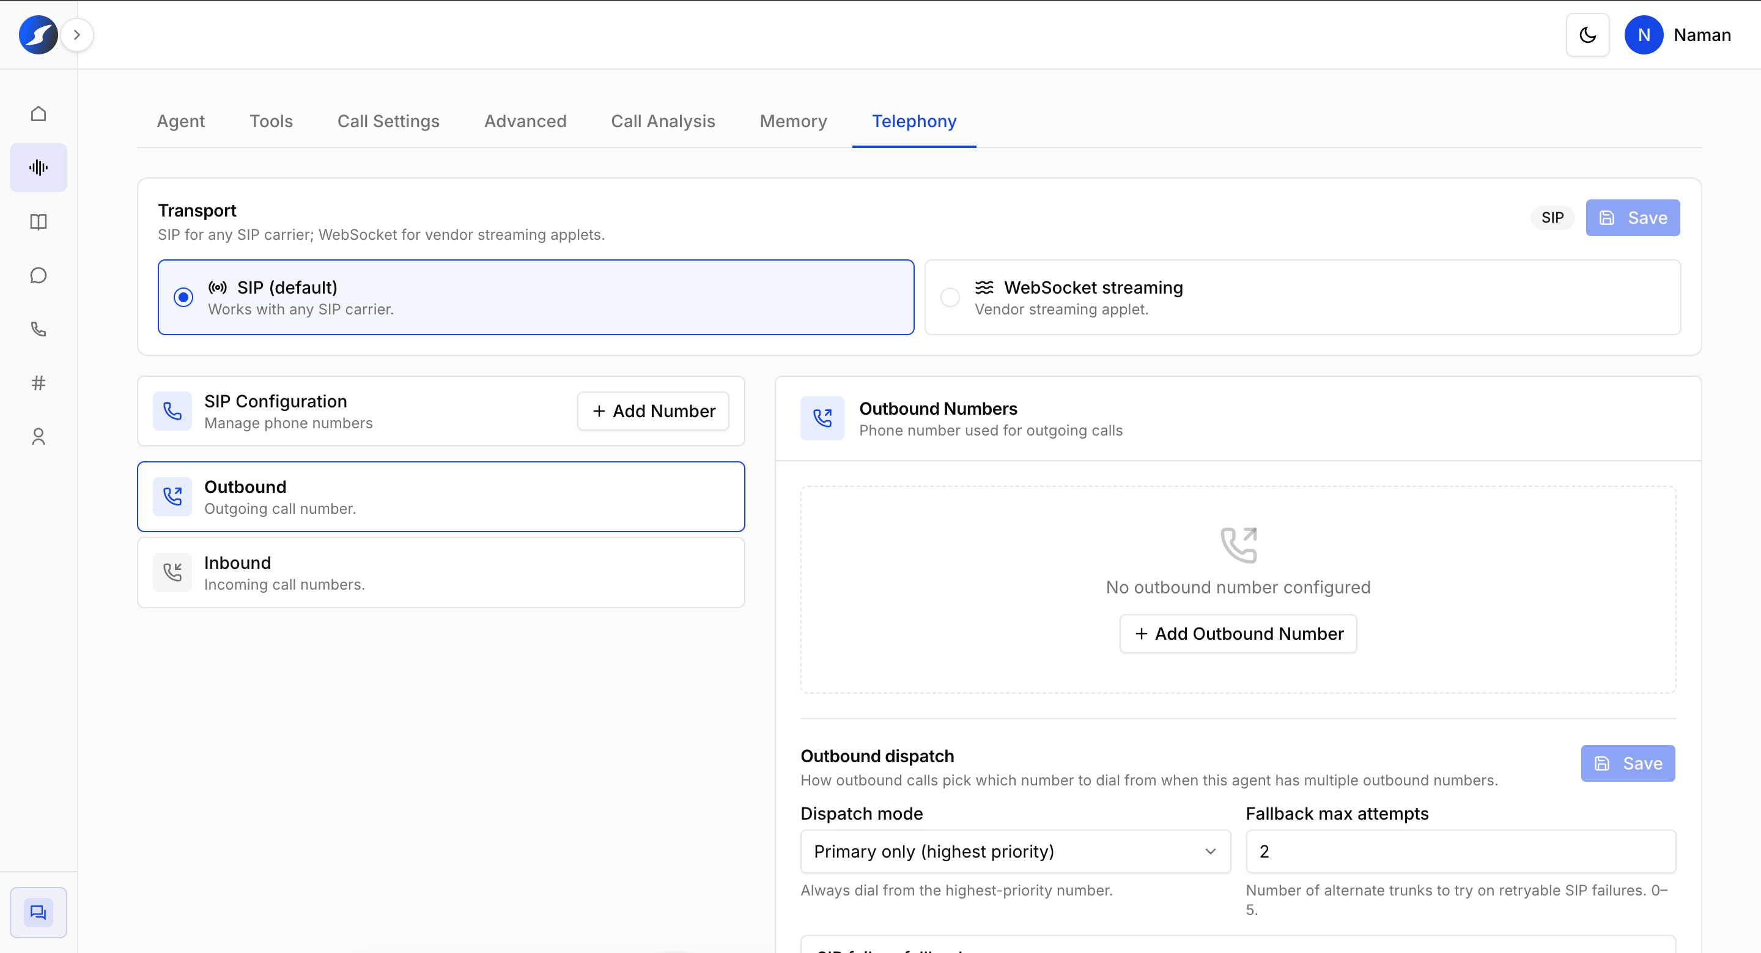1761x953 pixels.
Task: Switch to the Call Settings tab
Action: point(388,122)
